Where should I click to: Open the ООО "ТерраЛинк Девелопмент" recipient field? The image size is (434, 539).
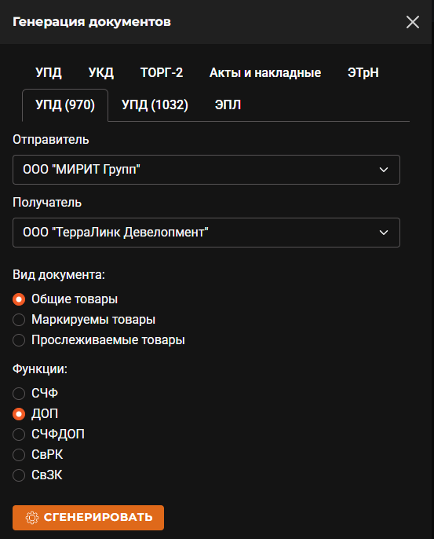click(x=206, y=233)
